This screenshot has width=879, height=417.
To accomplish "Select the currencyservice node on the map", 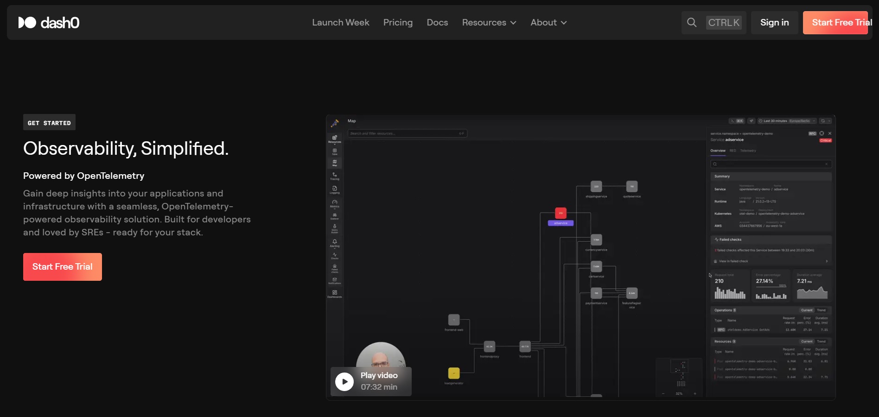I will coord(596,240).
